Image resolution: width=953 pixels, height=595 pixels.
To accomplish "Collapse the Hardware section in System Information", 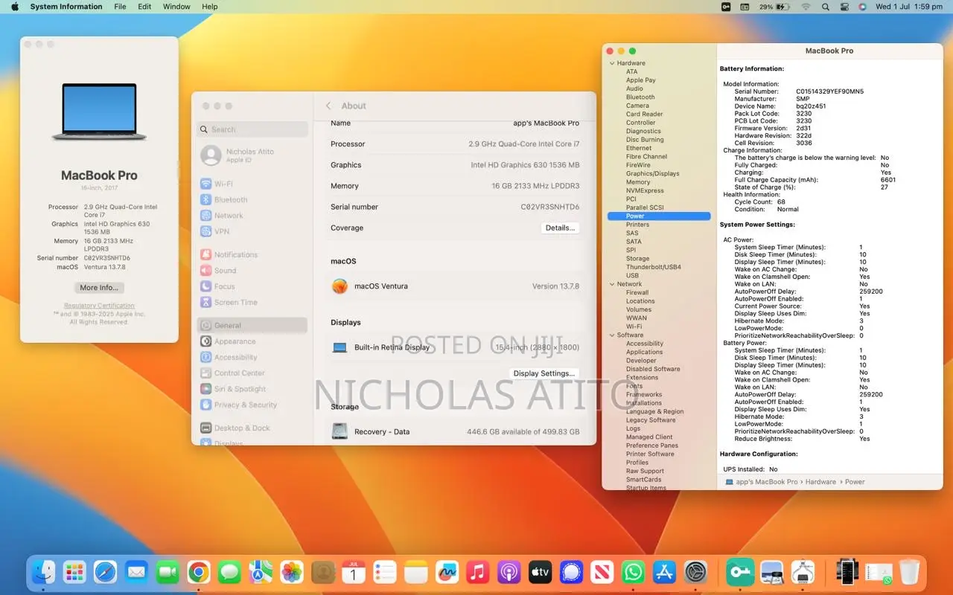I will tap(611, 63).
